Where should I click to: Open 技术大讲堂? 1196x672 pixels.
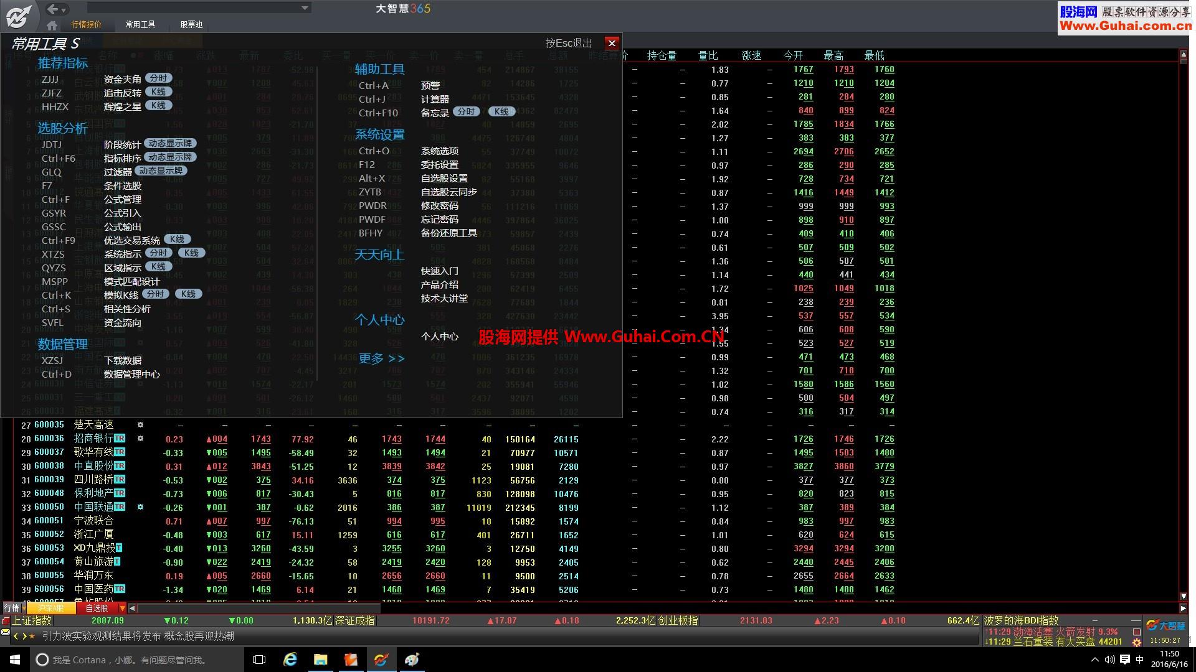click(x=444, y=299)
